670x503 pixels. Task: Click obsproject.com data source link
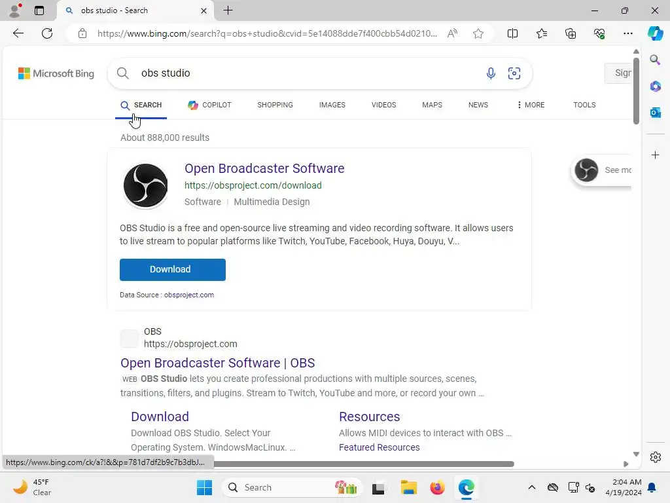point(189,295)
